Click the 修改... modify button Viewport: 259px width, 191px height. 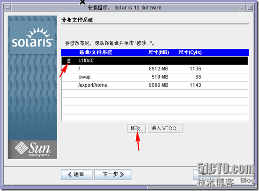pyautogui.click(x=137, y=129)
